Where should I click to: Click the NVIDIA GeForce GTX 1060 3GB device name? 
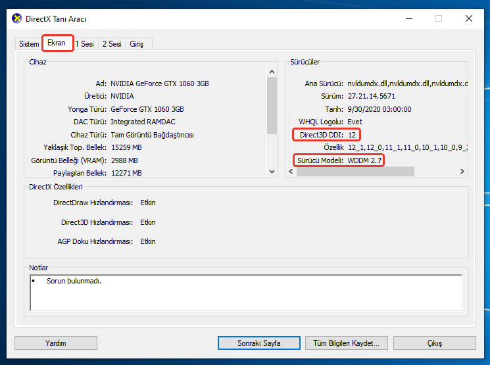[x=160, y=84]
